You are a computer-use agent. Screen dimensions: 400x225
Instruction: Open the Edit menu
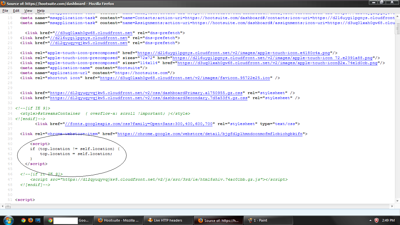[16, 11]
